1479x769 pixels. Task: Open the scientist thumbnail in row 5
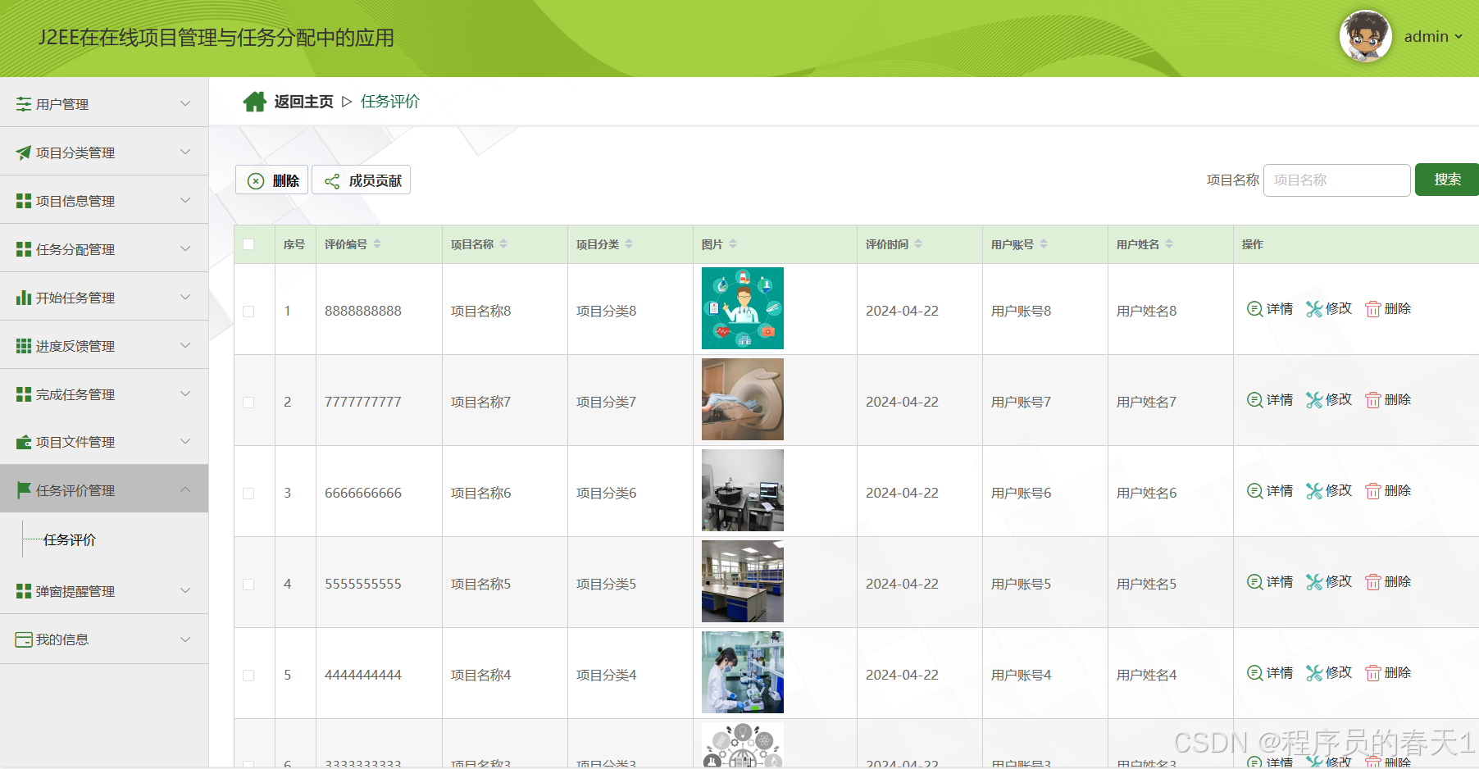(x=743, y=672)
